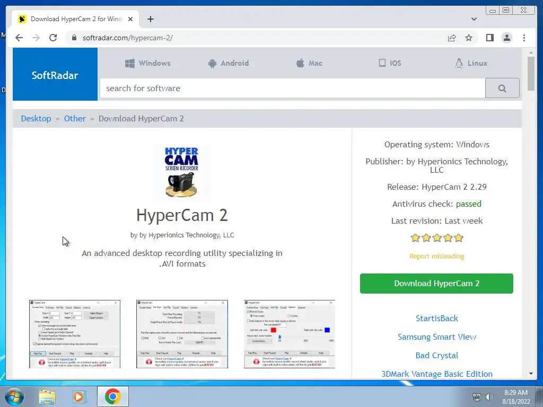Click the volume speaker tray icon
Image resolution: width=543 pixels, height=407 pixels.
(489, 397)
